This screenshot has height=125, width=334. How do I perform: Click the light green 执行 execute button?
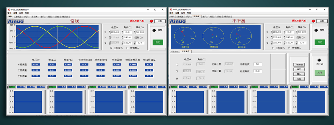pos(320,72)
